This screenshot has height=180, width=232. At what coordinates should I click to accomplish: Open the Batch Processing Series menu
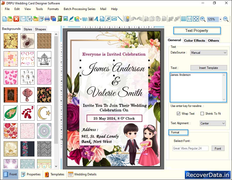point(79,9)
